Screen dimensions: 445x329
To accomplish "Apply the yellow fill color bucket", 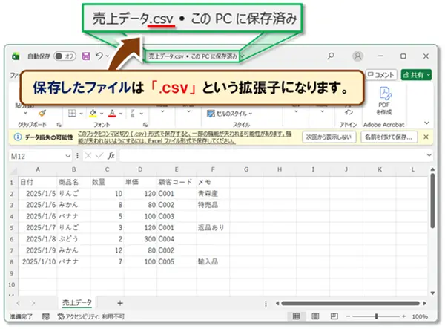I will tap(93, 114).
